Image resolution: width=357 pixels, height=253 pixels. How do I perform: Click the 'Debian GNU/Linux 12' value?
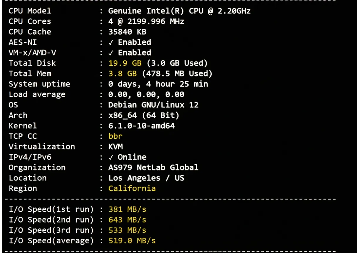click(x=153, y=105)
